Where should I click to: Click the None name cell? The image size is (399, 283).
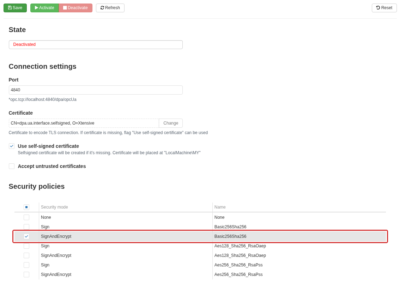coord(219,217)
